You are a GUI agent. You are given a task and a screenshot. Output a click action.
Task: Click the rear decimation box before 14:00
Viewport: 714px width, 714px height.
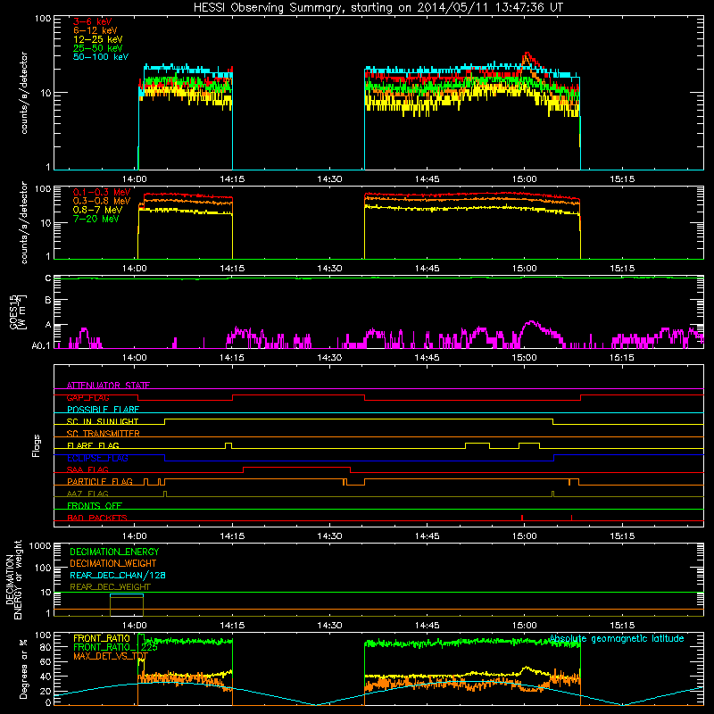point(127,605)
